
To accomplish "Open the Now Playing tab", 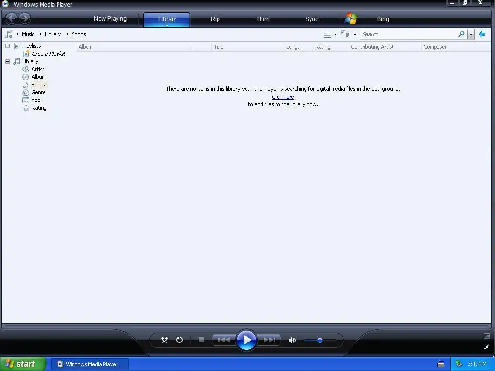I will (110, 19).
